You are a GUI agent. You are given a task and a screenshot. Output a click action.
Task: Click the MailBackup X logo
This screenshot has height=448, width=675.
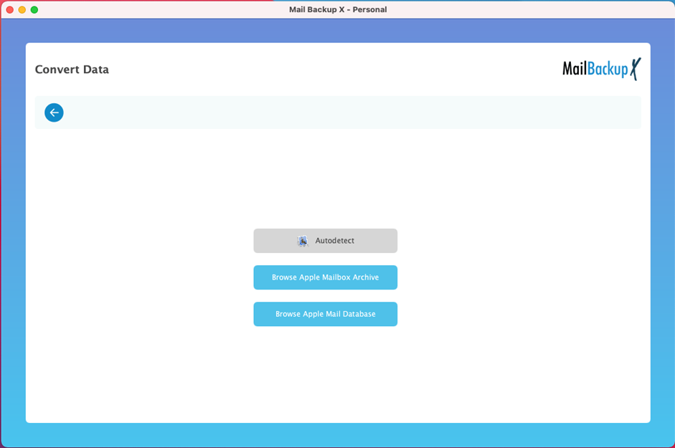pos(601,69)
